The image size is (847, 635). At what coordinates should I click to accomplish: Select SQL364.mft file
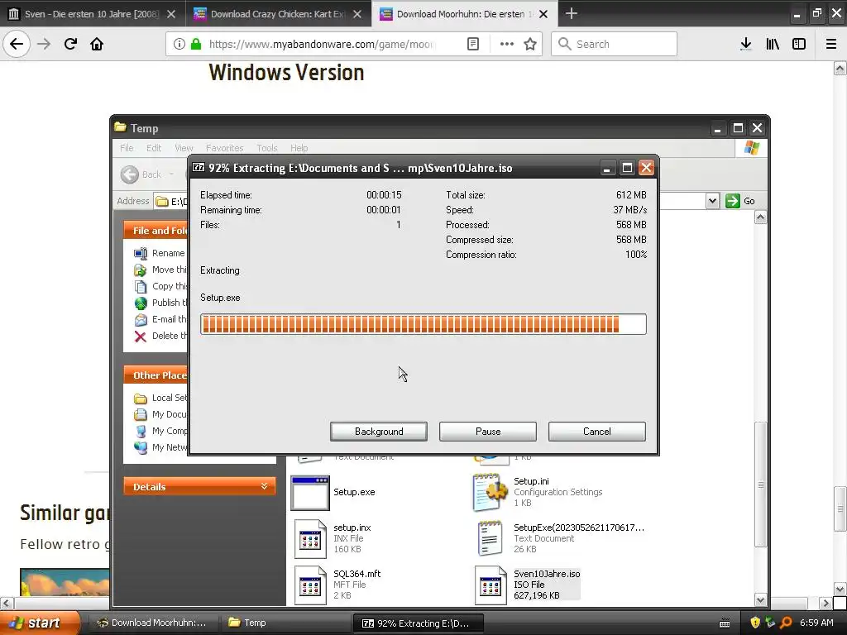[337, 585]
